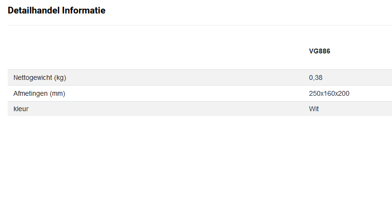Select the VG886 column header
Image resolution: width=392 pixels, height=205 pixels.
click(319, 51)
